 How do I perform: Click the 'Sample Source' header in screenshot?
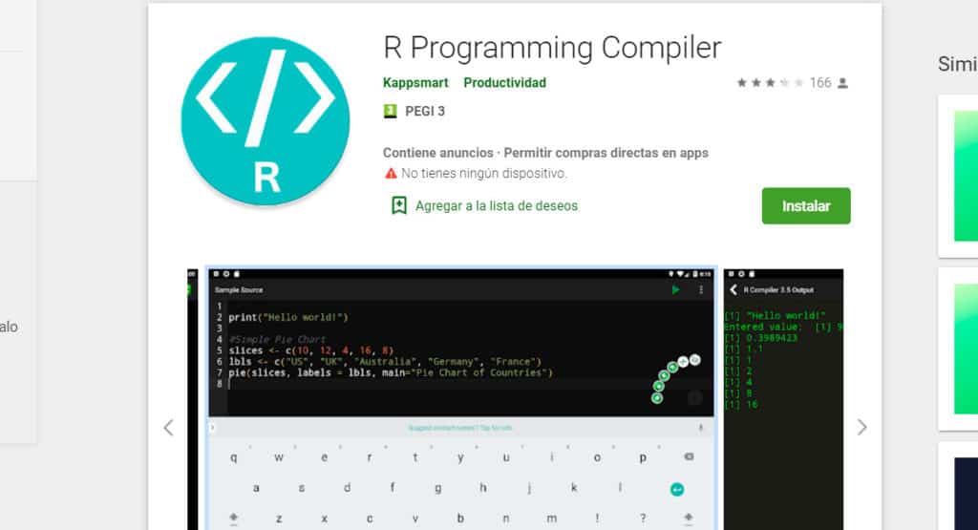coord(239,290)
